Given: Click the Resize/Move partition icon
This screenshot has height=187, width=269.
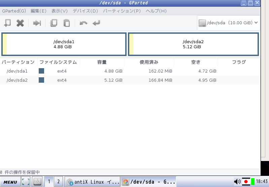Looking at the screenshot, I should (37, 23).
